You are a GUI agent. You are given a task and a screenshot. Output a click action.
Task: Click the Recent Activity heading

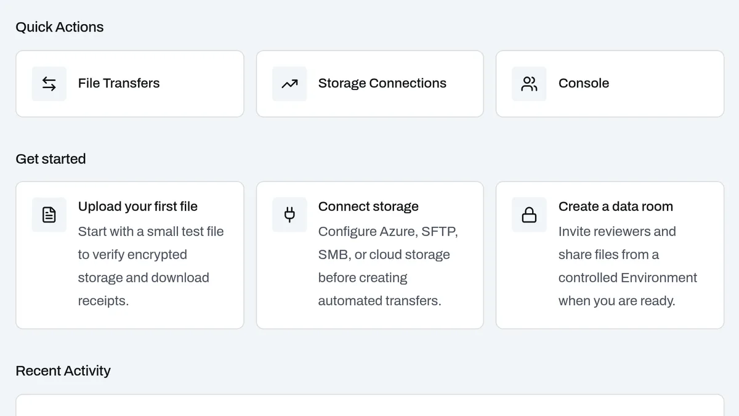pyautogui.click(x=63, y=371)
